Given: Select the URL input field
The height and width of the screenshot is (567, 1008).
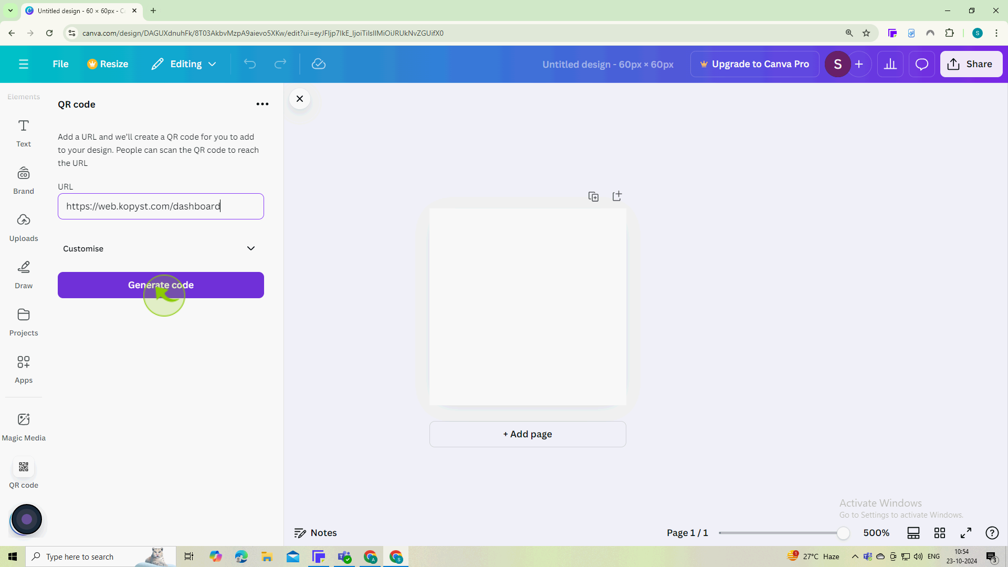Looking at the screenshot, I should pos(161,206).
